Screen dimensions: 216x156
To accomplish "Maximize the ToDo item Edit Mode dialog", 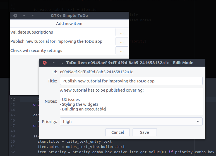I will (62, 63).
